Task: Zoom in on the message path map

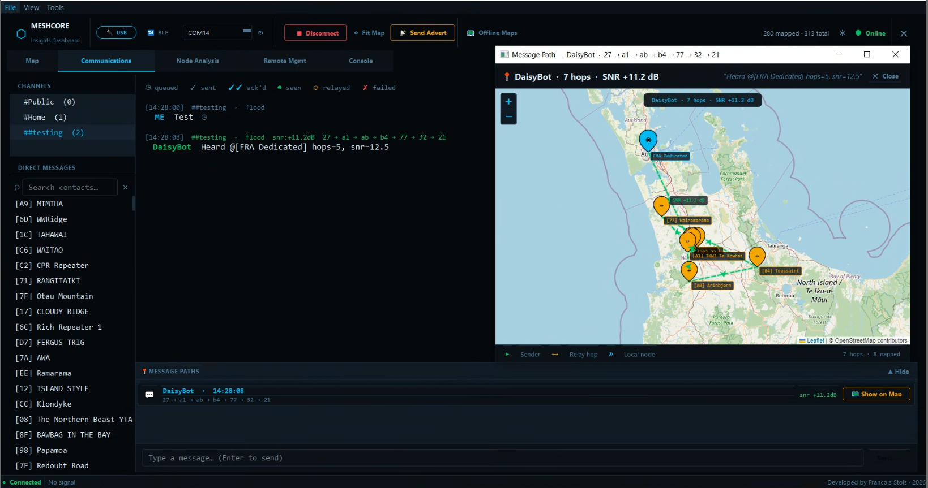Action: [508, 102]
